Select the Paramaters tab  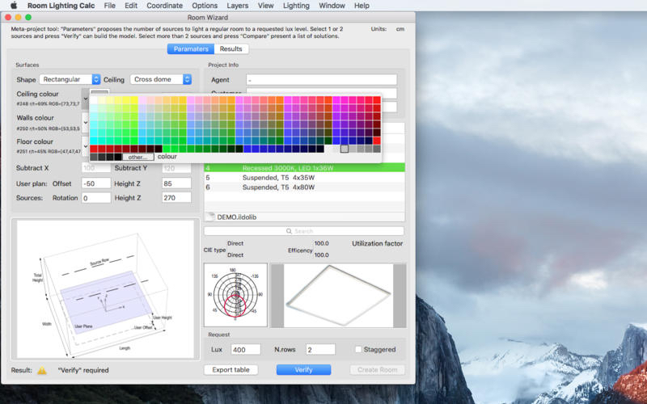(x=191, y=48)
